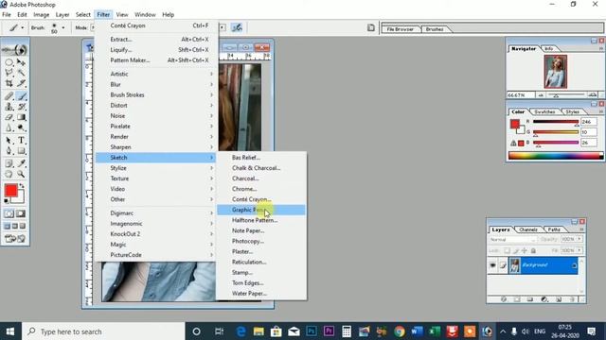Click new adjustment layer icon
The height and width of the screenshot is (340, 606).
tap(544, 299)
